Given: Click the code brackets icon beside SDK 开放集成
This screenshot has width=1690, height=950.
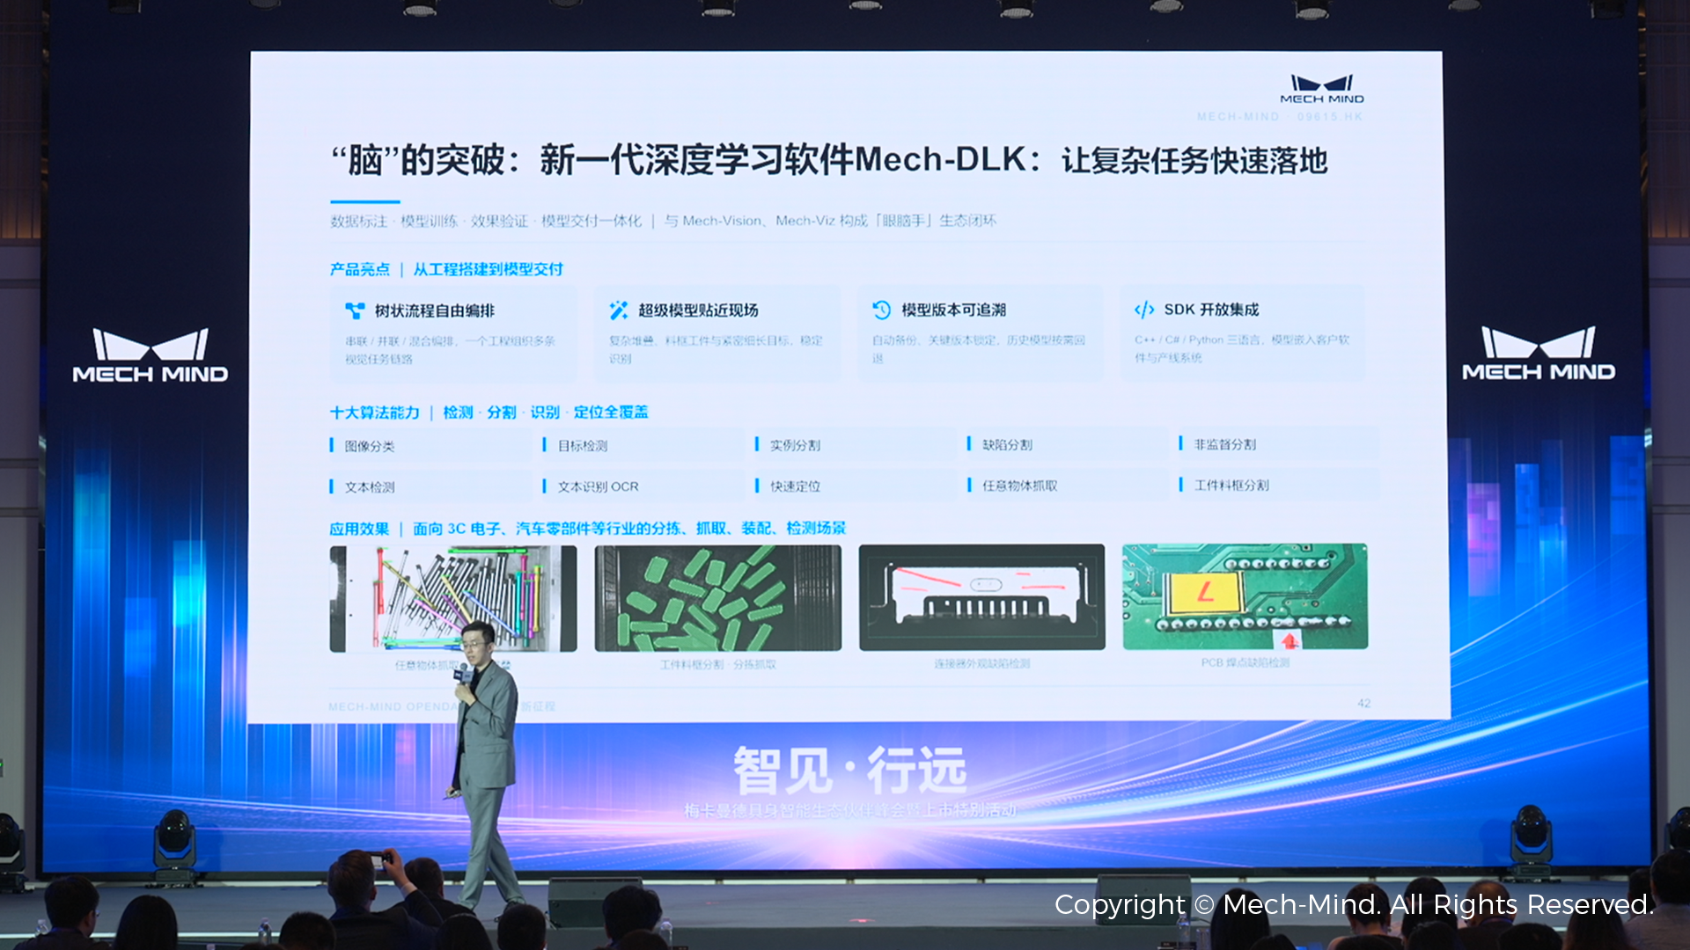Looking at the screenshot, I should [1144, 310].
